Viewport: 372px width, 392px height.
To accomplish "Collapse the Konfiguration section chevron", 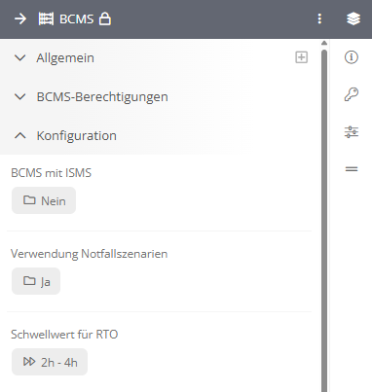I will [20, 135].
